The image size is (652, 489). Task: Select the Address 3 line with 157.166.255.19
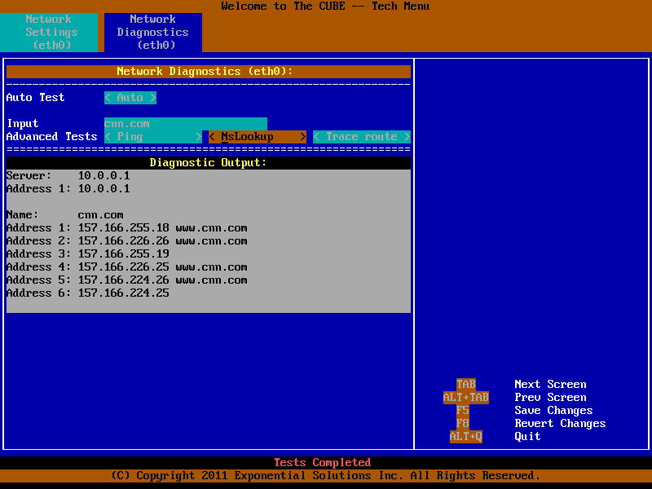[88, 253]
